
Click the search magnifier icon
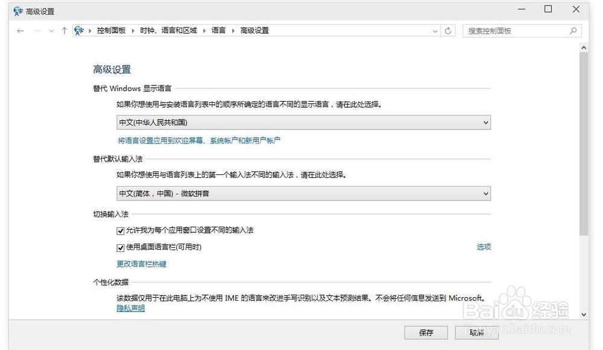click(573, 31)
